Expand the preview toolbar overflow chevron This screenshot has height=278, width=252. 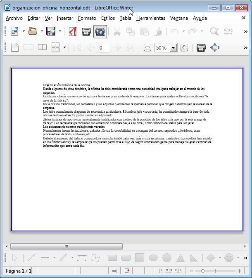click(x=246, y=47)
